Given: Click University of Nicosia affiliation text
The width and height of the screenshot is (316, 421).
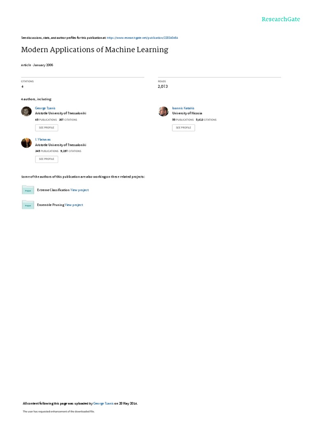Looking at the screenshot, I should 187,113.
